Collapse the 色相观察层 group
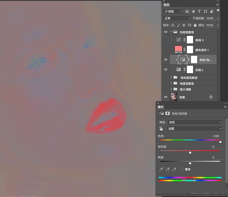 [x=171, y=32]
